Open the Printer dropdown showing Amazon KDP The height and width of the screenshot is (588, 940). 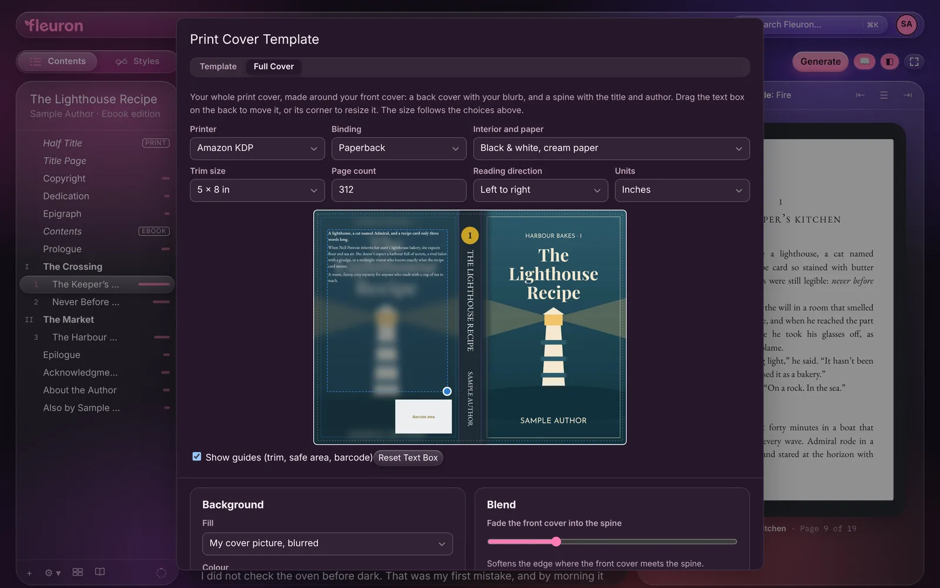pos(257,148)
